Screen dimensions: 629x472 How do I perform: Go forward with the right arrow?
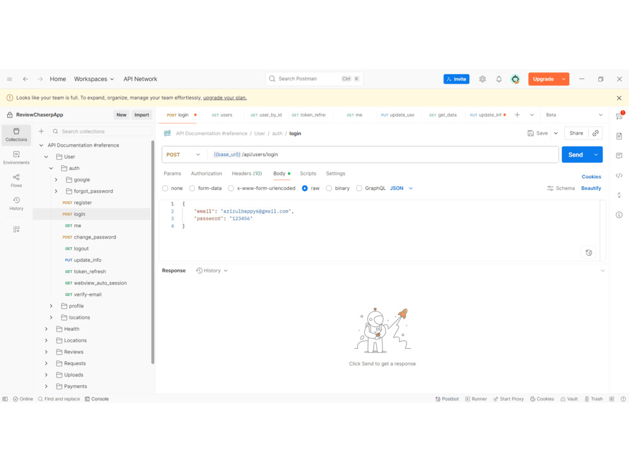(x=40, y=79)
